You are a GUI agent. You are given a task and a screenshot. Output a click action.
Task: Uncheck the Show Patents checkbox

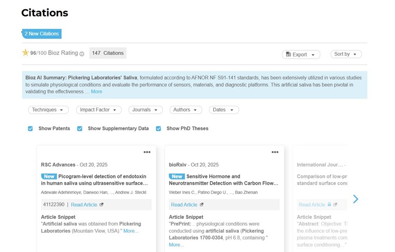pos(31,129)
